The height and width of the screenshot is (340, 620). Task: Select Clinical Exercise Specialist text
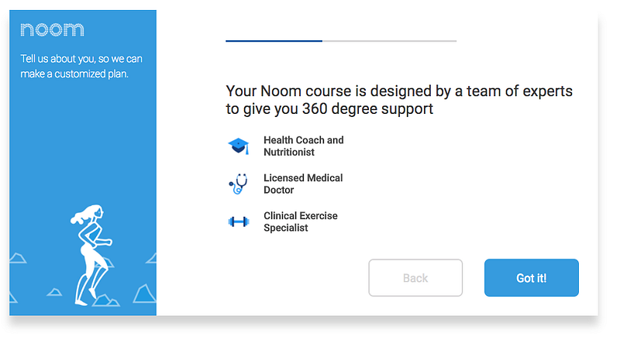[301, 222]
